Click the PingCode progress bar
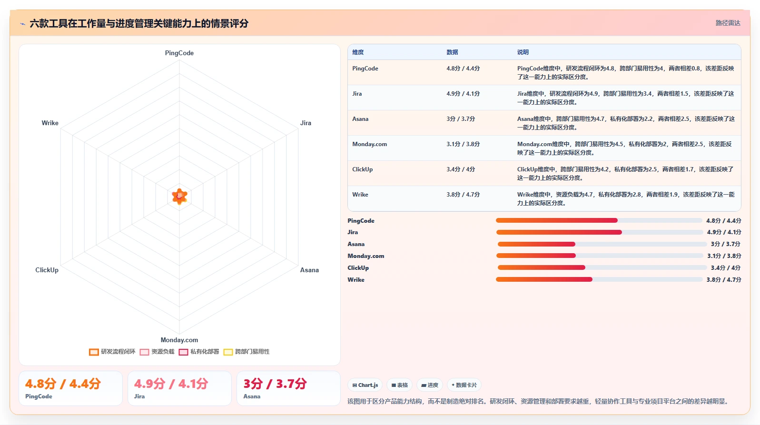The height and width of the screenshot is (425, 760). coord(599,220)
